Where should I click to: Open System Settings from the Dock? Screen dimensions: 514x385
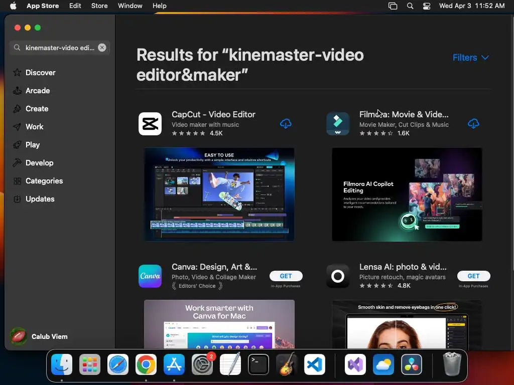[x=202, y=364]
